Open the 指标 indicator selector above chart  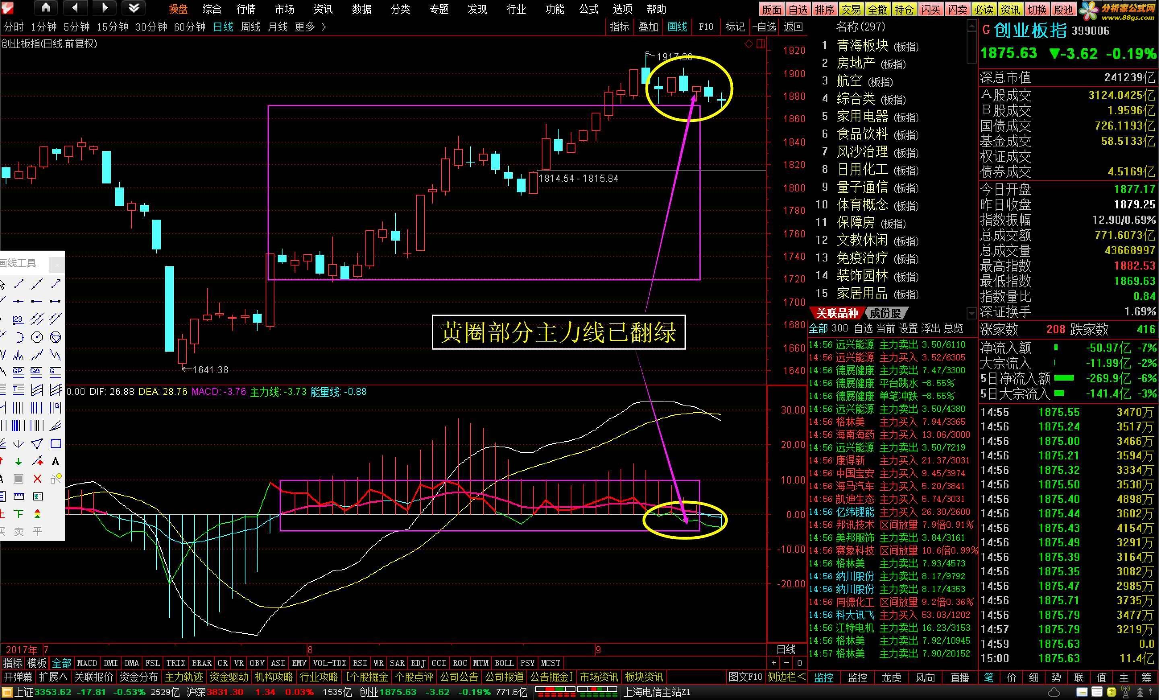(619, 27)
